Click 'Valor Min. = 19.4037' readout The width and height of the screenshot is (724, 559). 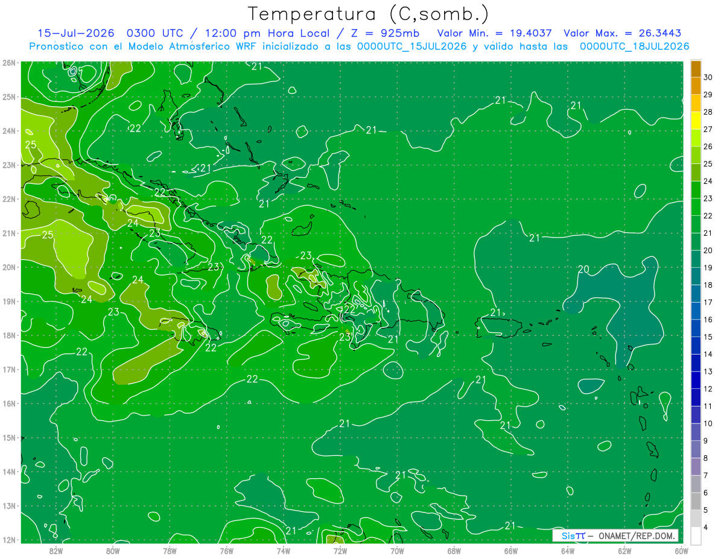point(494,33)
